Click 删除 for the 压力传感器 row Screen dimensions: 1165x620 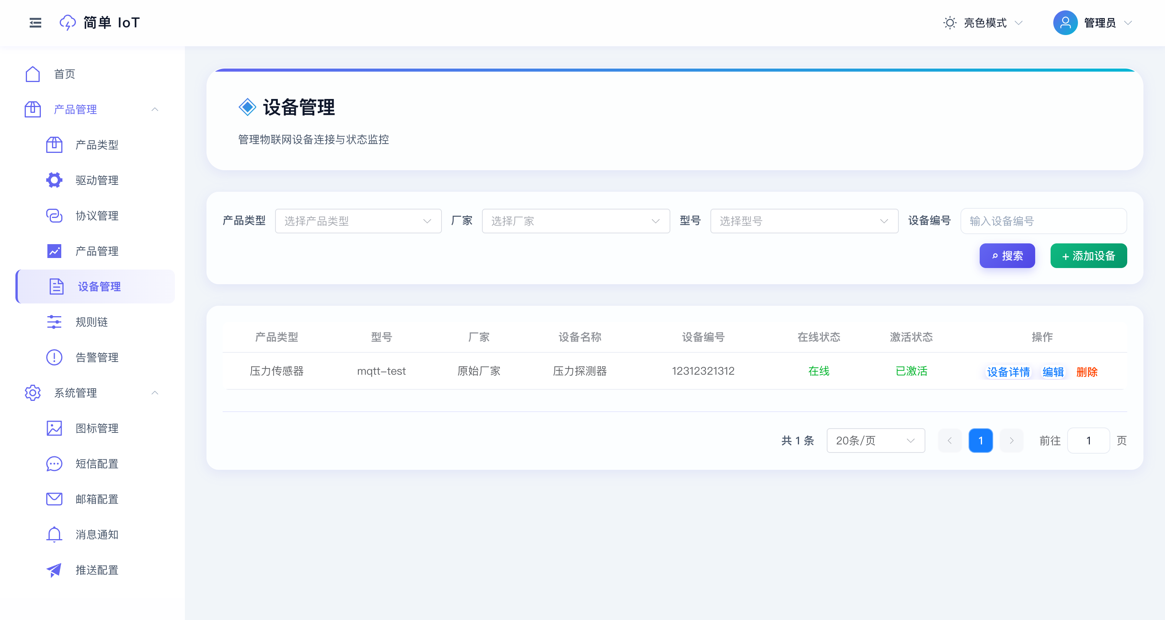click(1087, 372)
